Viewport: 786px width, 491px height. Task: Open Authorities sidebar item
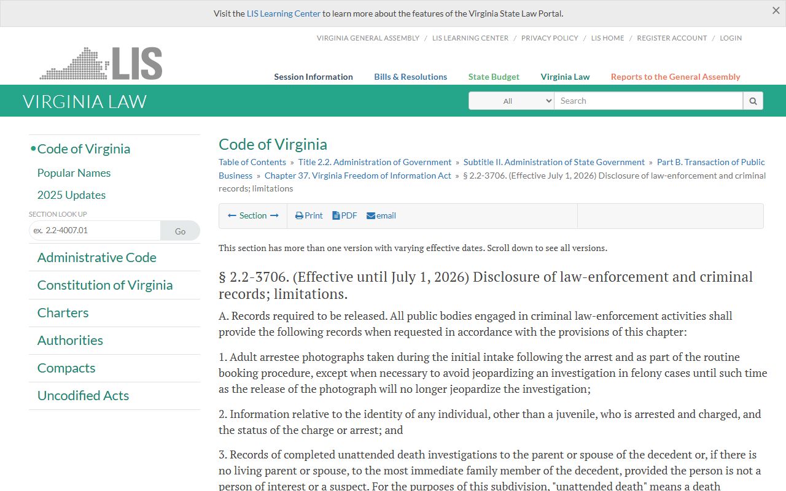(x=70, y=341)
